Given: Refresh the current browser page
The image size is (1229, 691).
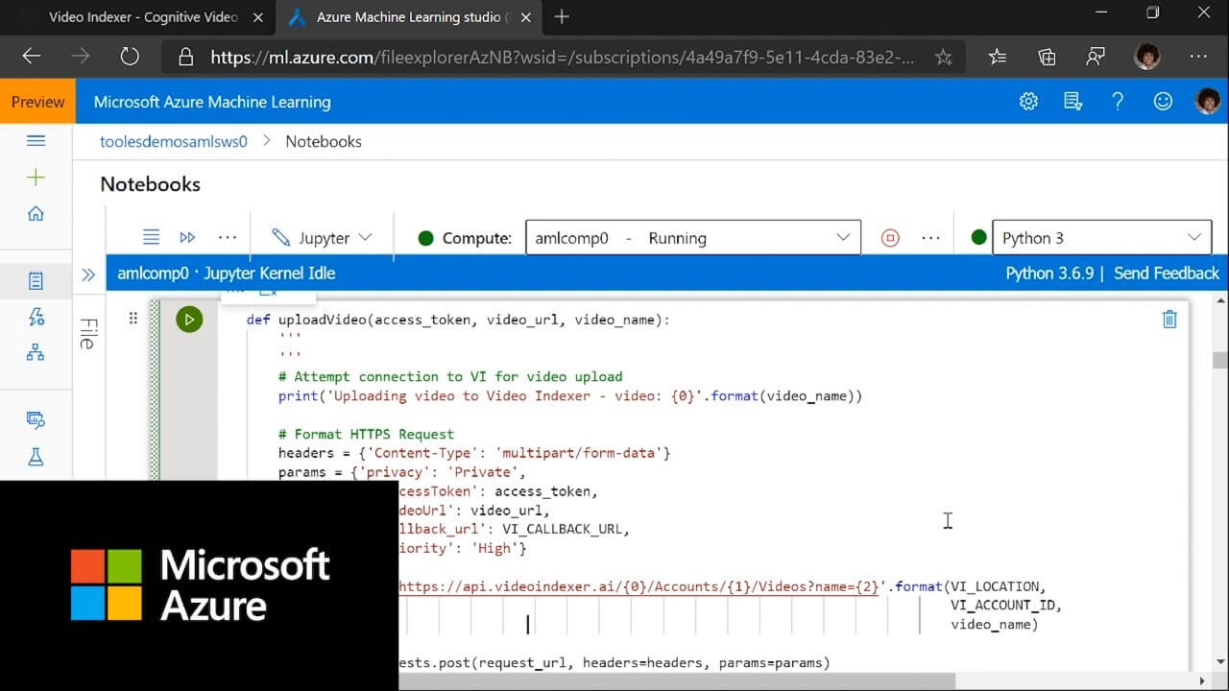Looking at the screenshot, I should point(130,57).
